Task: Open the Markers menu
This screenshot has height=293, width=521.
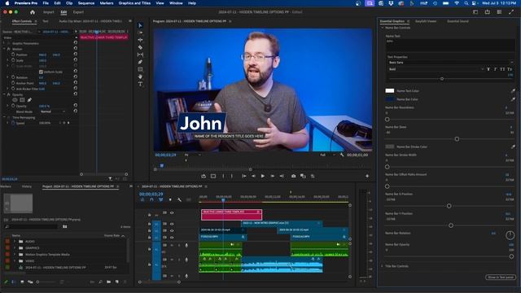Action: point(107,3)
